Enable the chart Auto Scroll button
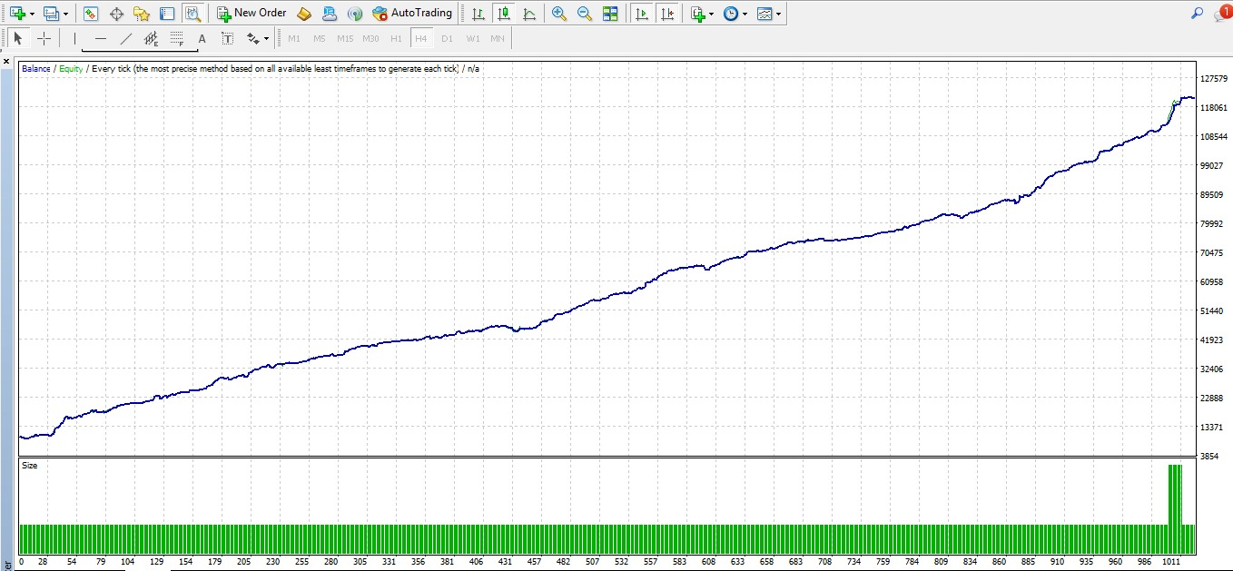Image resolution: width=1233 pixels, height=571 pixels. pyautogui.click(x=642, y=14)
